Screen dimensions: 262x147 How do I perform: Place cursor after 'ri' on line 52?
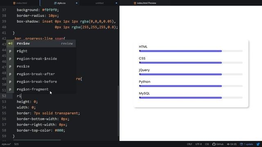tap(21, 96)
